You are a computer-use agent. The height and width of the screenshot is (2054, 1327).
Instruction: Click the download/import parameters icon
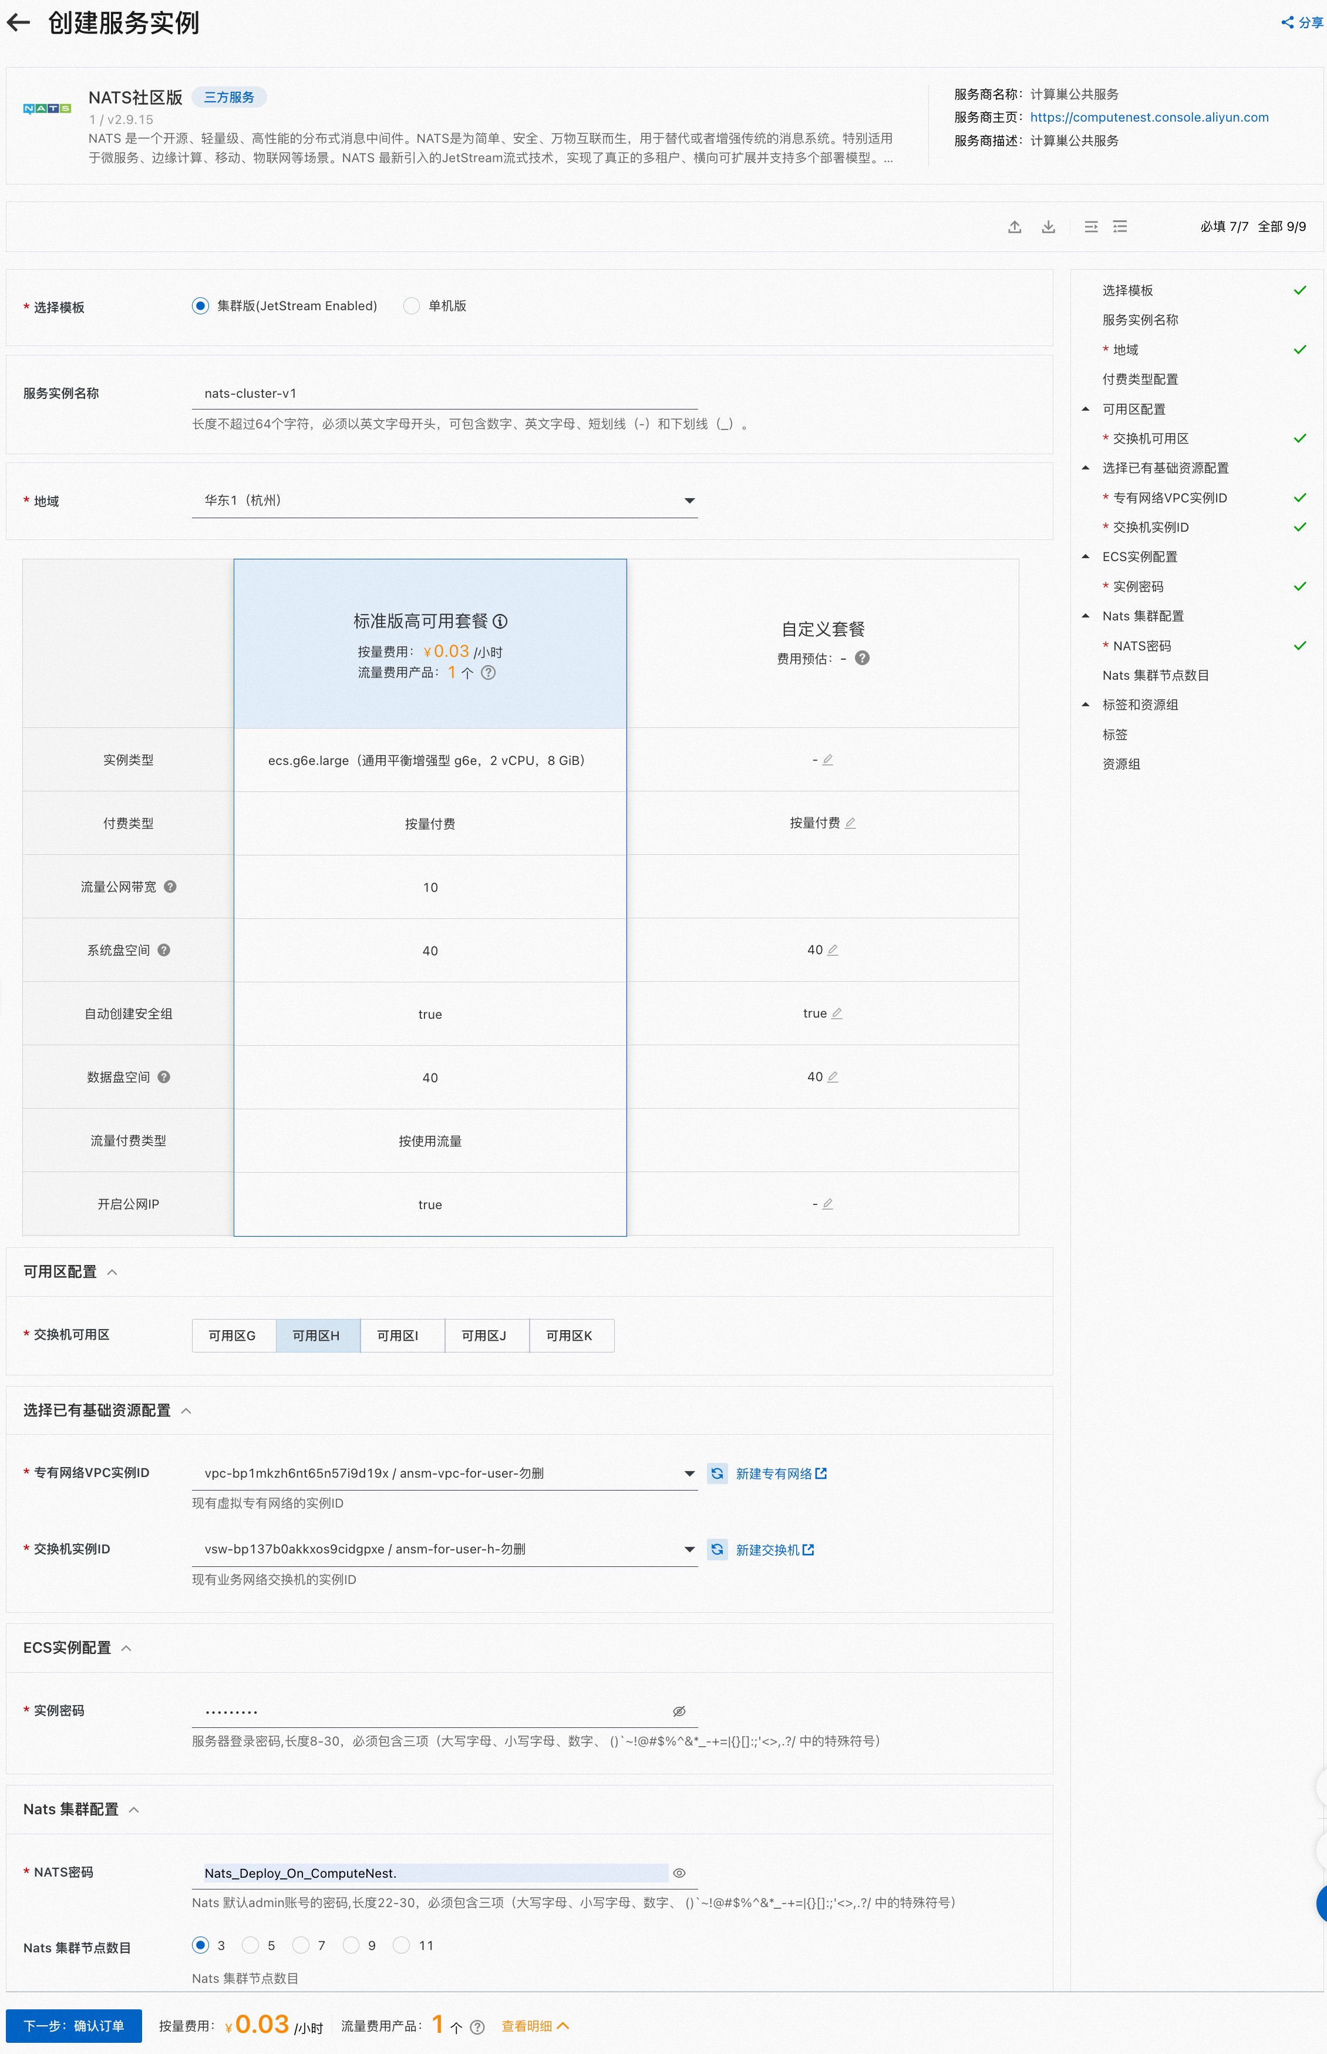1048,227
